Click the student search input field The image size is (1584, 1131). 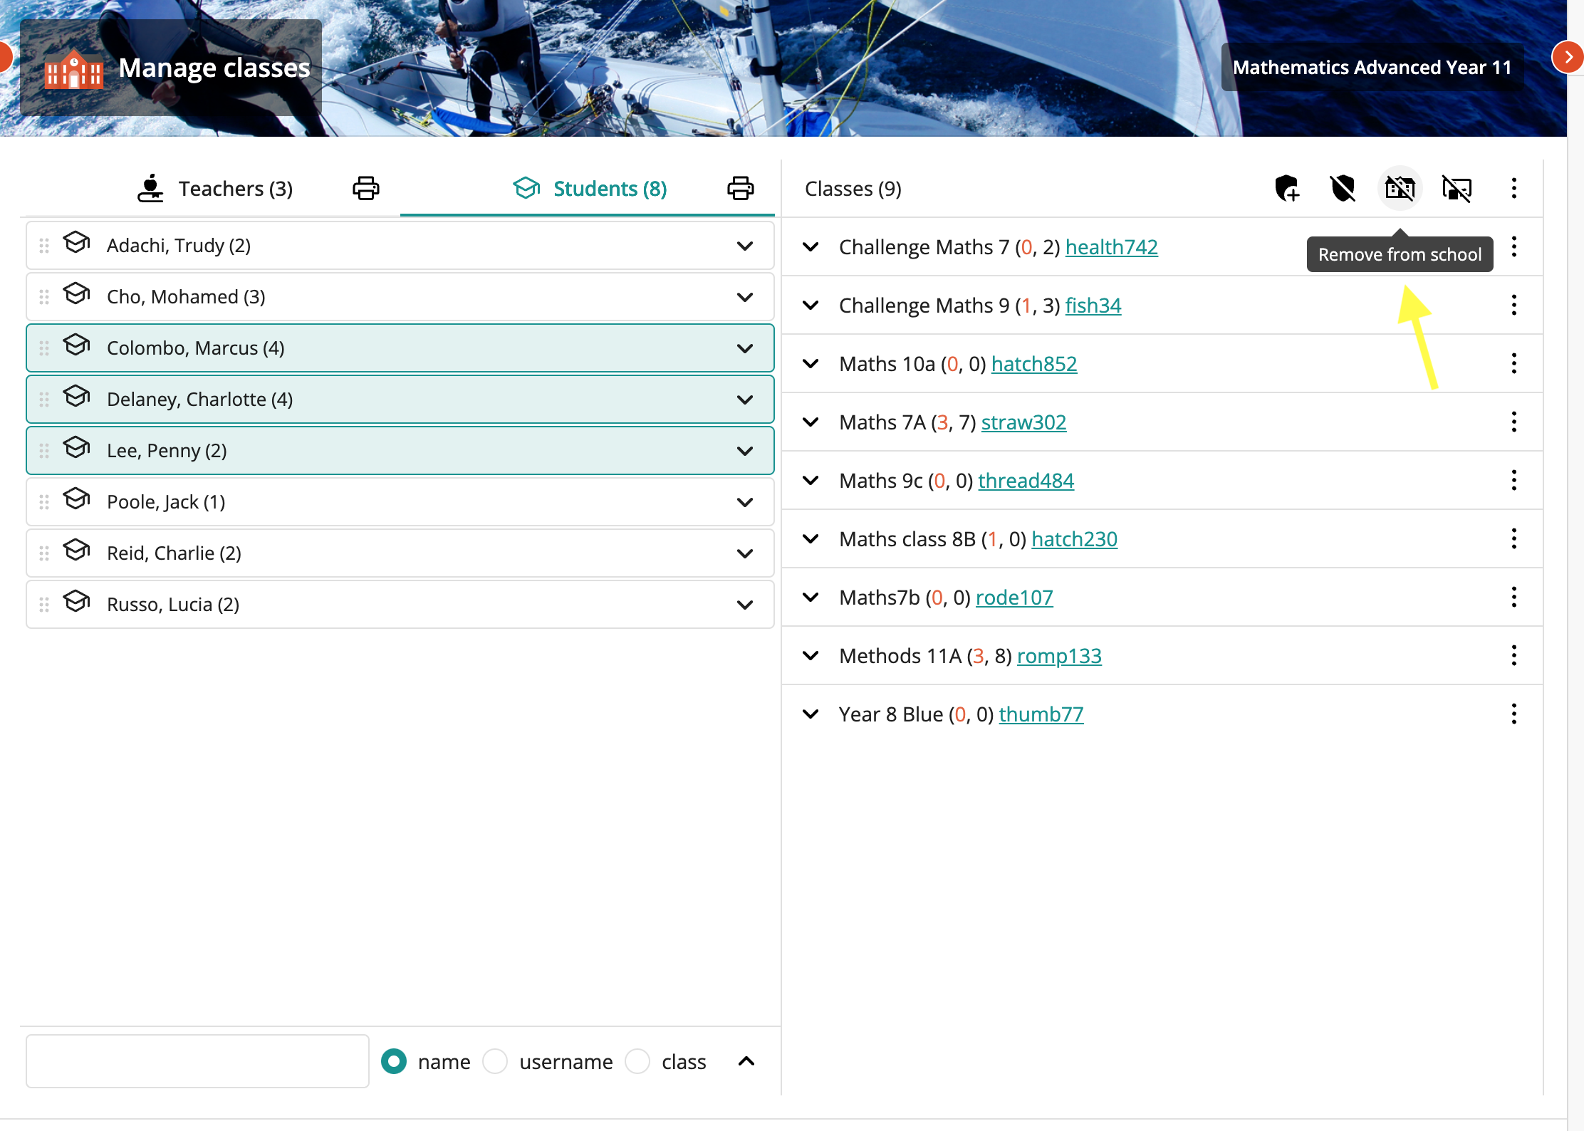tap(197, 1061)
